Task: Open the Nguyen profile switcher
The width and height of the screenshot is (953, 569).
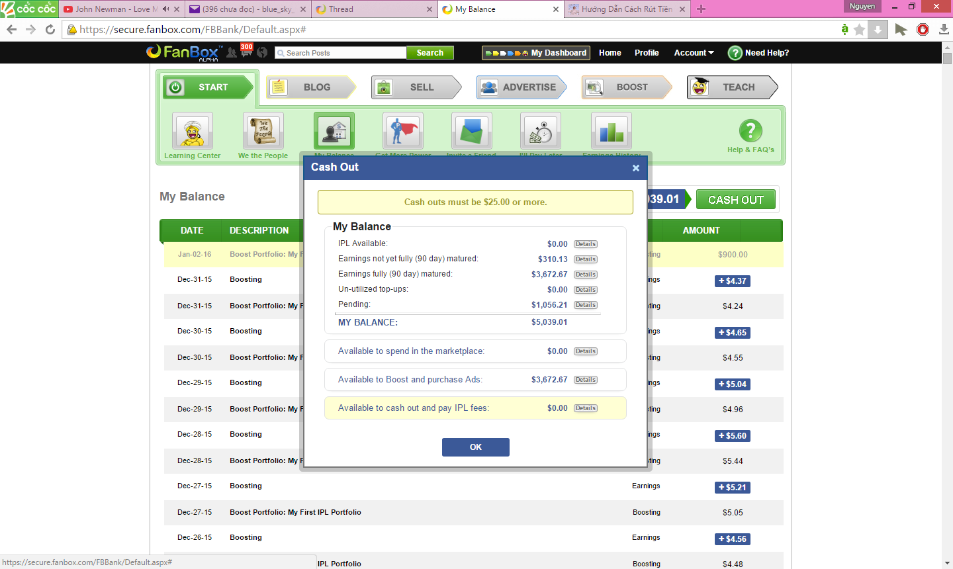Action: [862, 7]
